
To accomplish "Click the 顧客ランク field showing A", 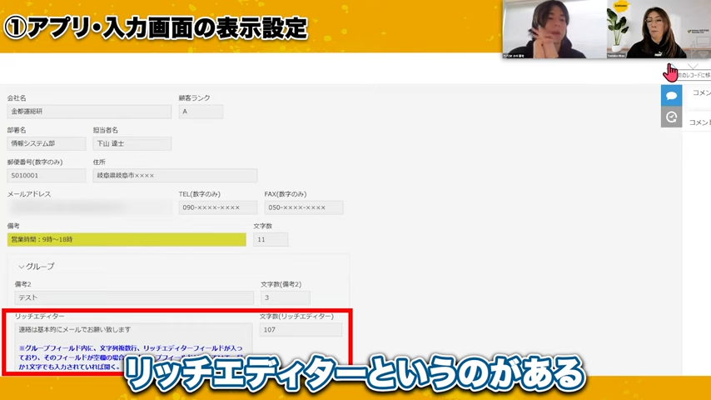I will click(201, 111).
